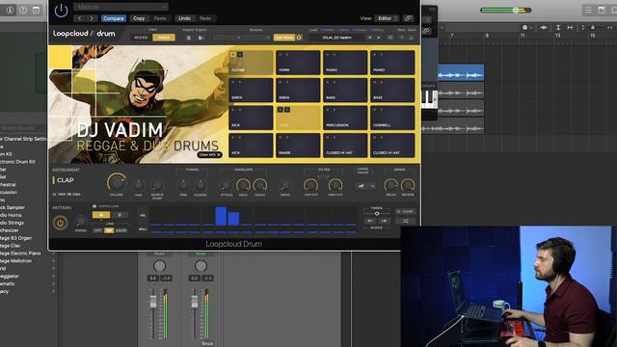
Task: Toggle the plugin power bypass button
Action: (61, 11)
